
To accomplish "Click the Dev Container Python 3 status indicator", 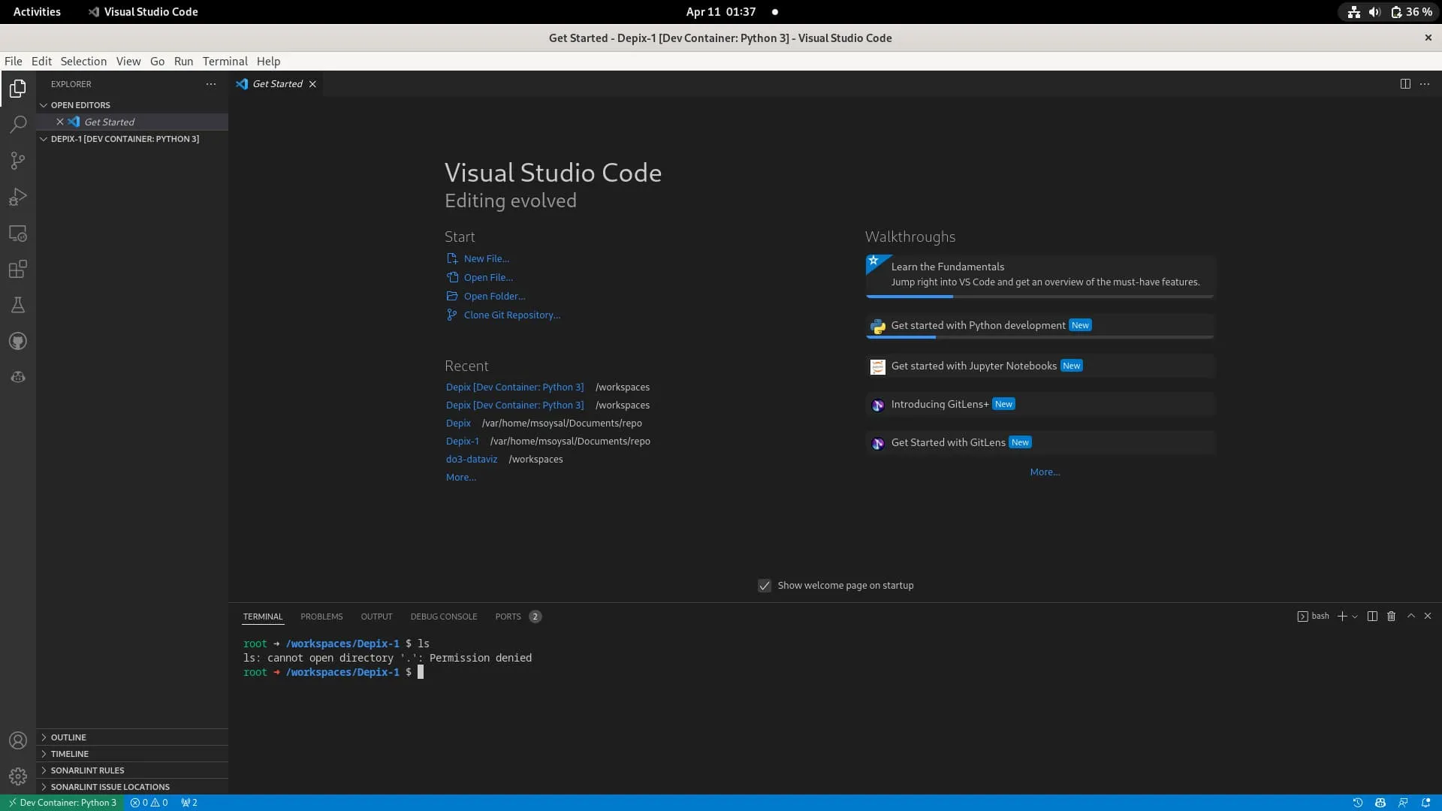I will tap(62, 803).
